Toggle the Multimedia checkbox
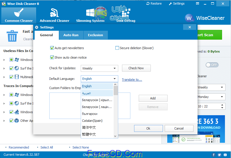Viewport: 231px width, 158px height. pyautogui.click(x=11, y=77)
